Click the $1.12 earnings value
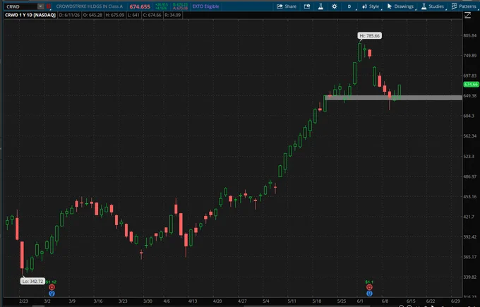The height and width of the screenshot is (307, 480). pos(51,282)
